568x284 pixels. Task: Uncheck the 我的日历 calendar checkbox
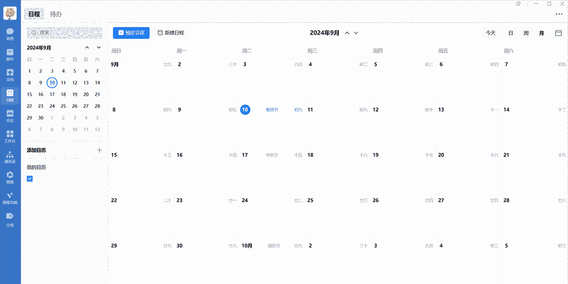tap(30, 179)
